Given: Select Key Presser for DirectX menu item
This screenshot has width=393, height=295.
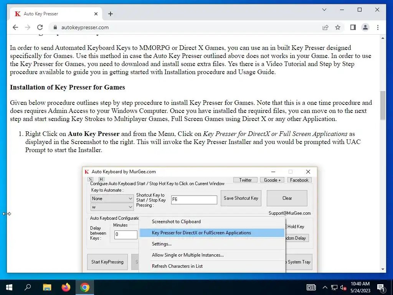Looking at the screenshot, I should [x=212, y=232].
